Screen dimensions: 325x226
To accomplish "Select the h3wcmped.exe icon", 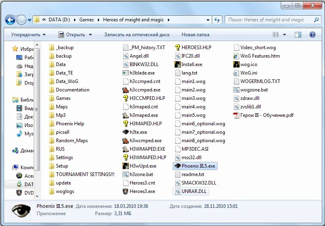I will pos(125,141).
